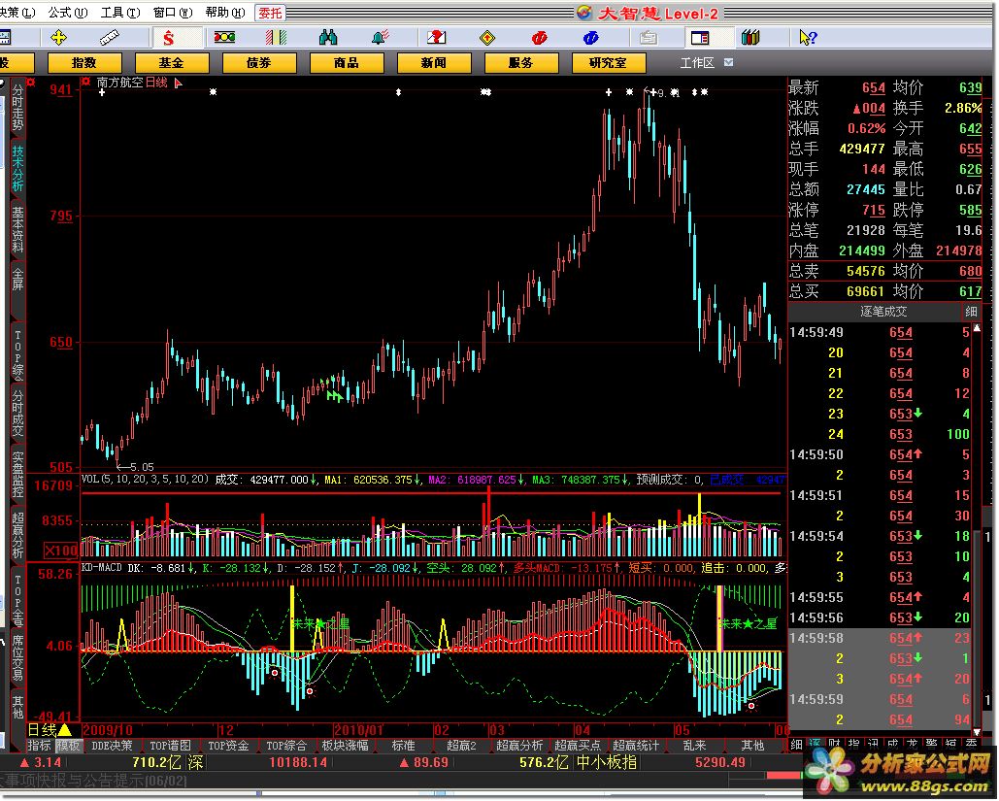The width and height of the screenshot is (999, 801).
Task: Open the binoculars search icon
Action: coord(328,38)
